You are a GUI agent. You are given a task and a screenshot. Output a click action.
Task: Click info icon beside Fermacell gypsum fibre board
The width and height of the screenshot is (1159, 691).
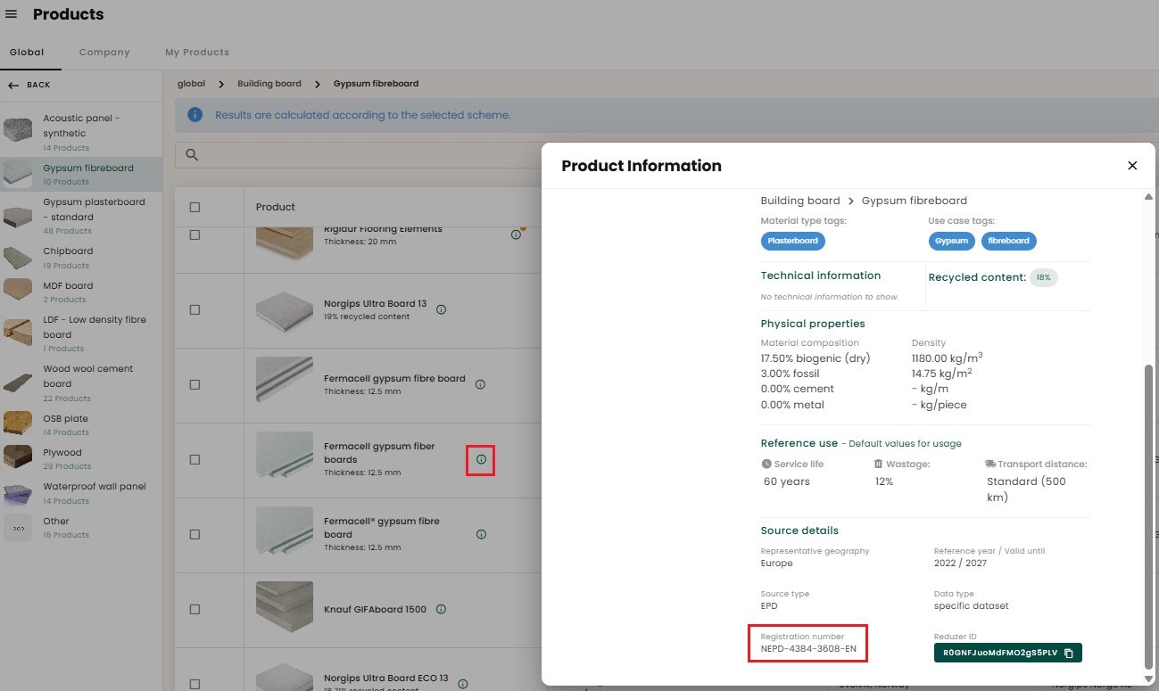(x=480, y=385)
